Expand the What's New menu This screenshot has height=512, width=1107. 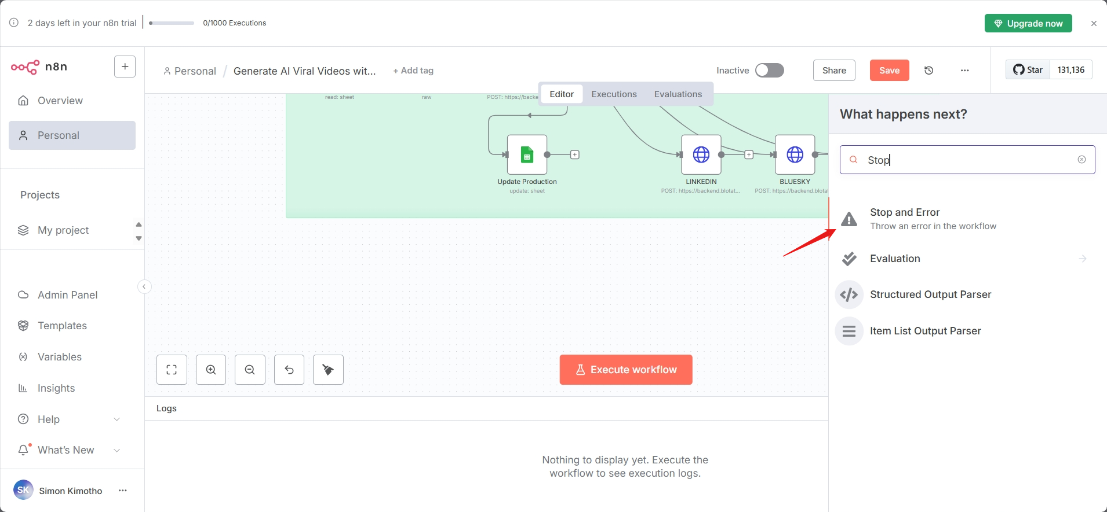click(72, 450)
